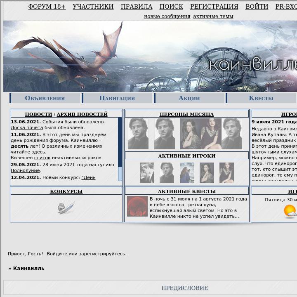
Task: Click the ПРЕДИСЛОВИЕ section header
Action: (x=185, y=288)
